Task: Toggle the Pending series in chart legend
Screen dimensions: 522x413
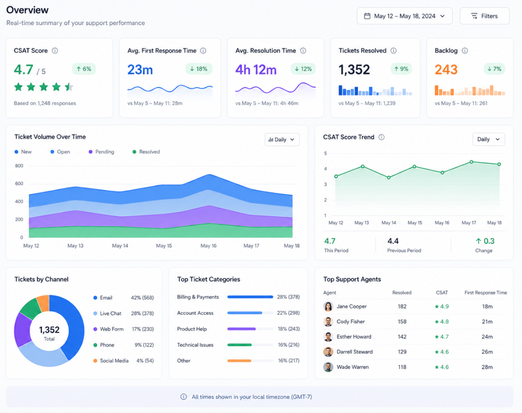Action: (x=101, y=152)
